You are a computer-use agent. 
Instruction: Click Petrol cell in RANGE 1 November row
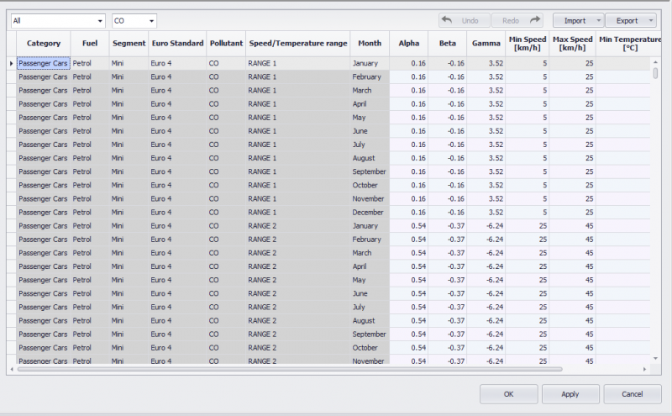(90, 198)
